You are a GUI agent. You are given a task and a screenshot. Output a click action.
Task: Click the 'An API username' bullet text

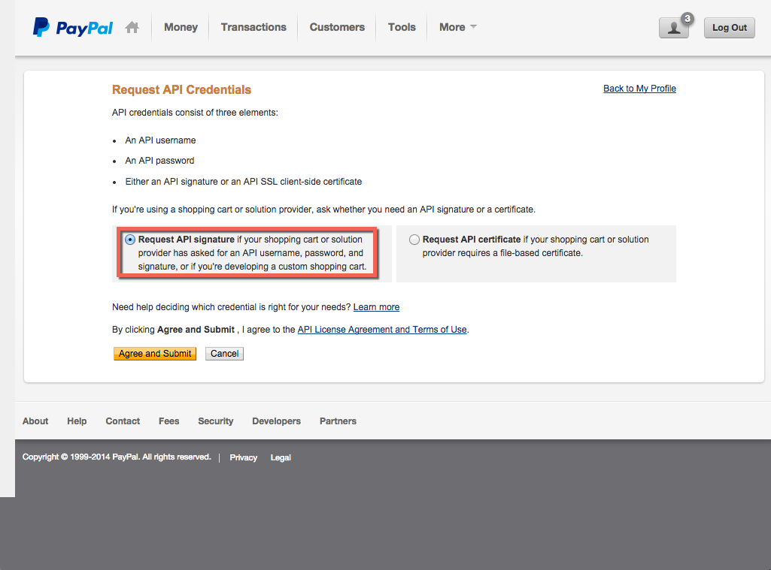tap(160, 140)
